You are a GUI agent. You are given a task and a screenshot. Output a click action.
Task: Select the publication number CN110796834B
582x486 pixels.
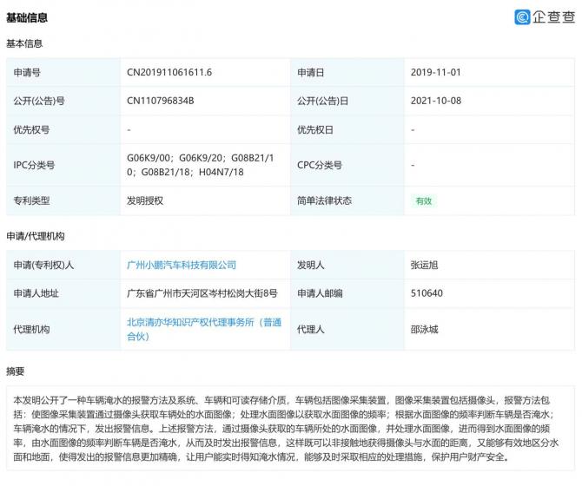pos(160,101)
